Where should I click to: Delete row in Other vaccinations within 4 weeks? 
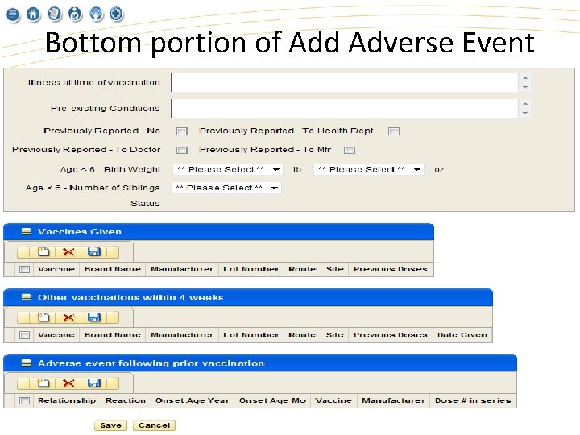point(68,317)
